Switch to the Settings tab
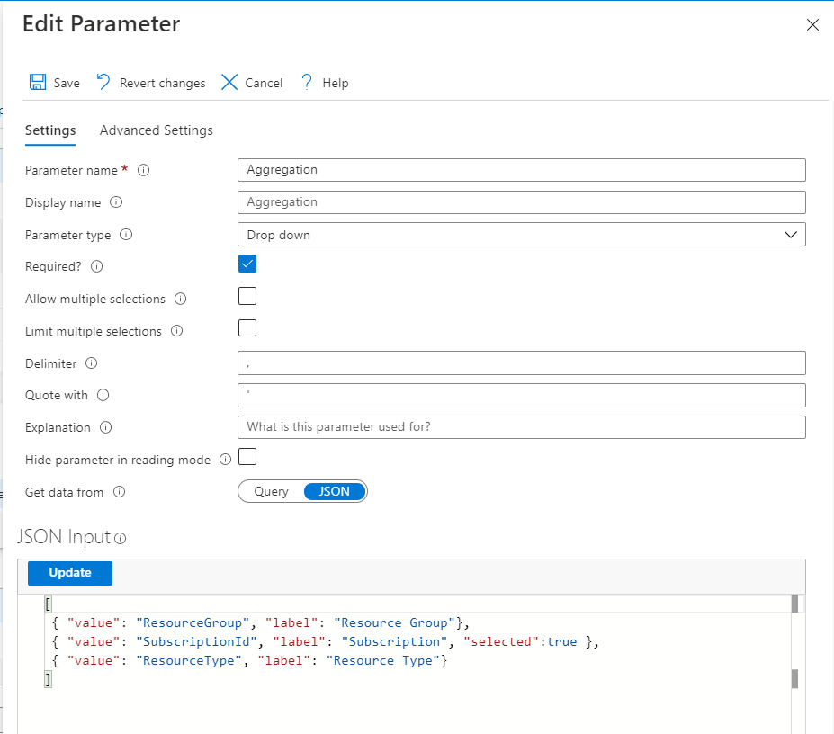Image resolution: width=834 pixels, height=734 pixels. (x=50, y=130)
